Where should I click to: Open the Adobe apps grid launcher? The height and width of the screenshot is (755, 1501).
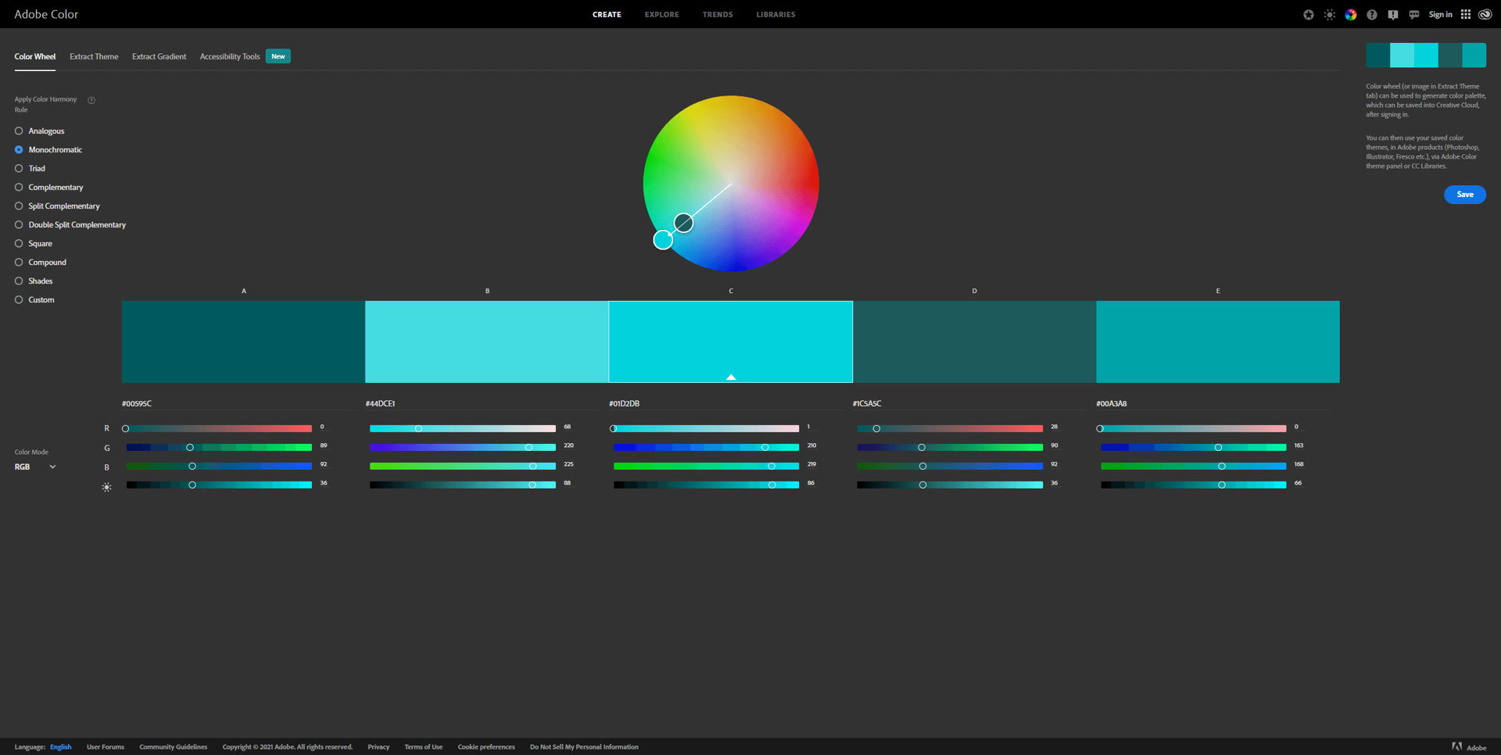tap(1466, 14)
